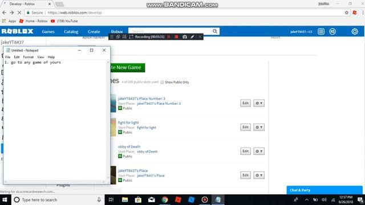Toggle Public visibility for obby of Death

pyautogui.click(x=120, y=156)
